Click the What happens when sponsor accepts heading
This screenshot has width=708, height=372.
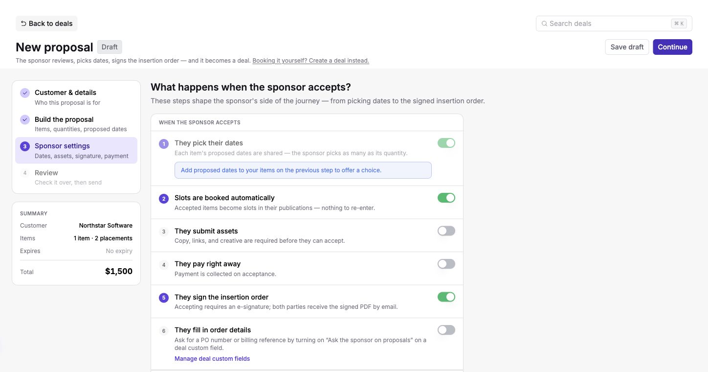tap(251, 87)
